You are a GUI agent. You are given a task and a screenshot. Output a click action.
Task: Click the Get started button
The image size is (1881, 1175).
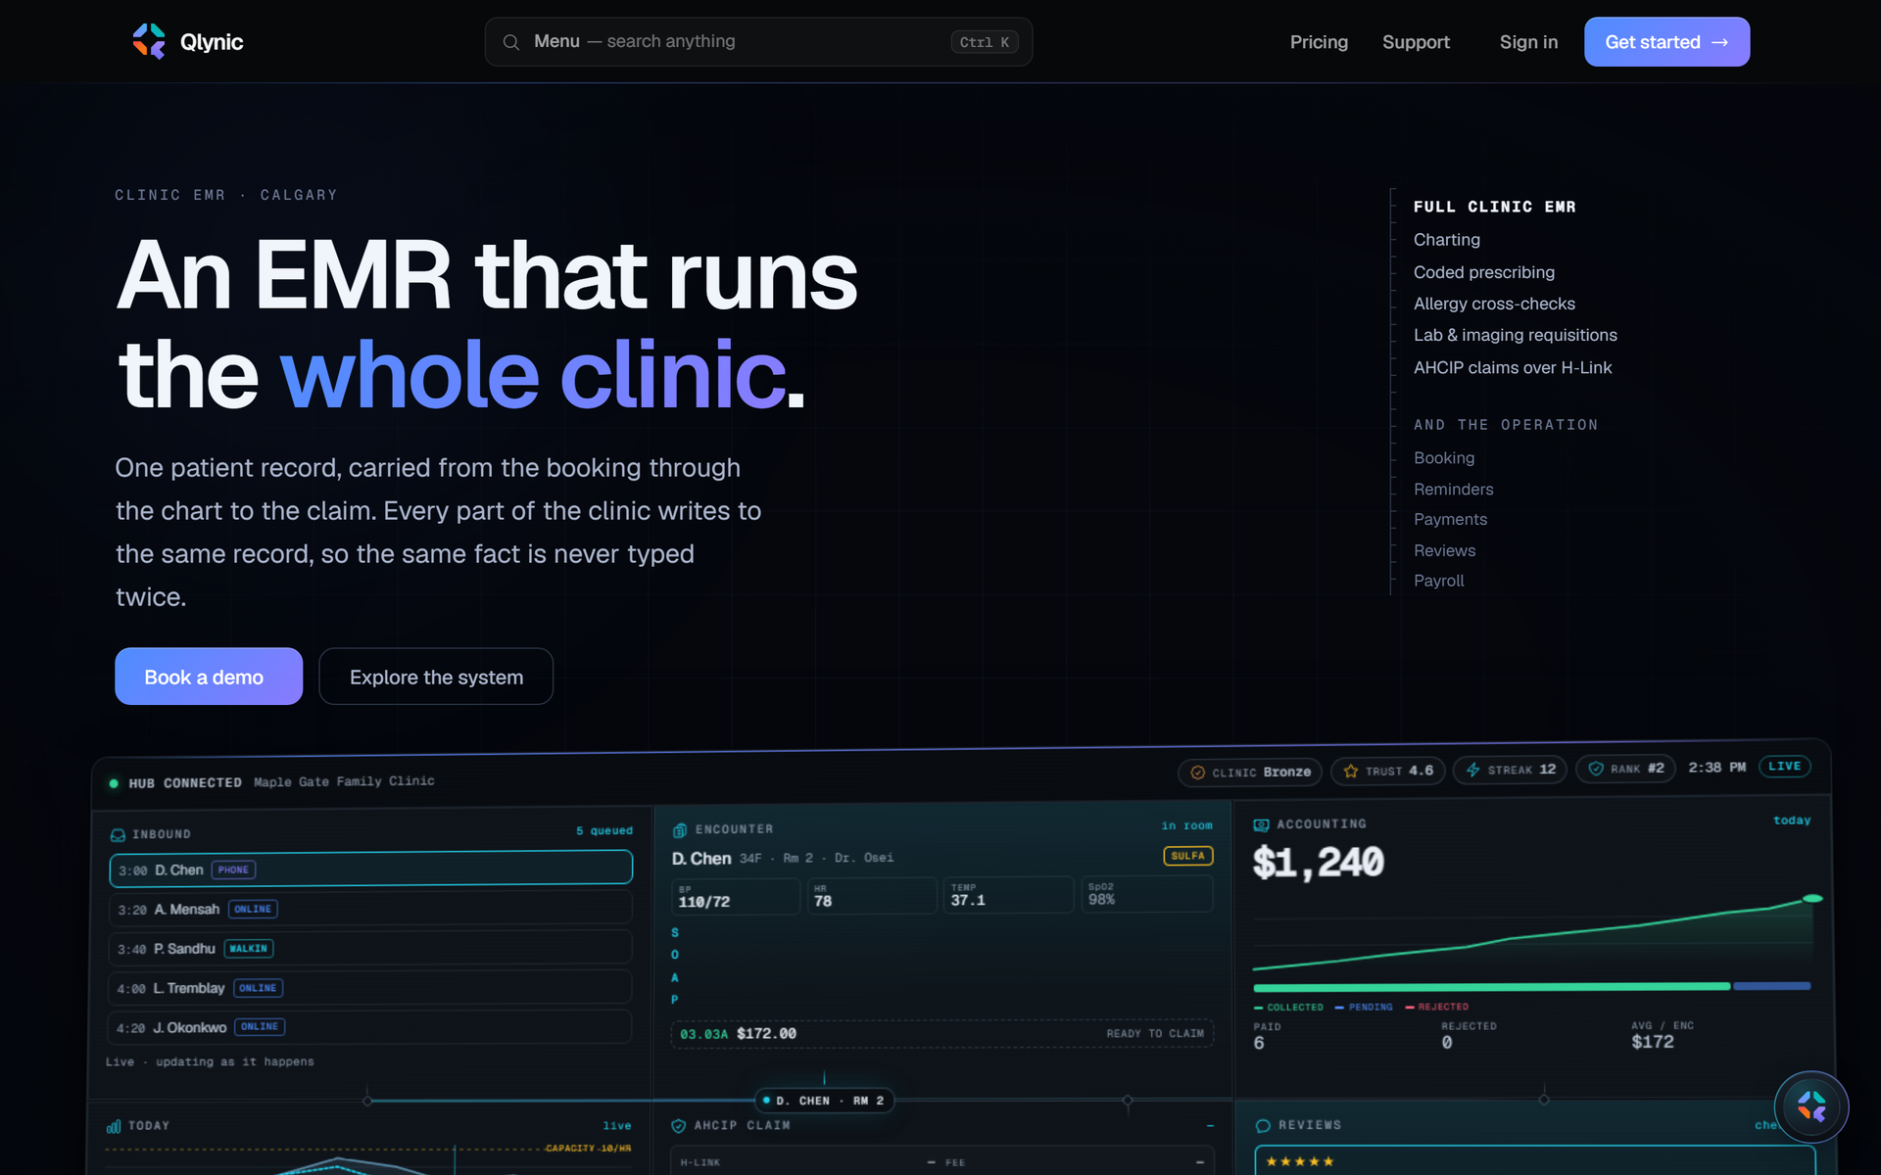[1666, 42]
